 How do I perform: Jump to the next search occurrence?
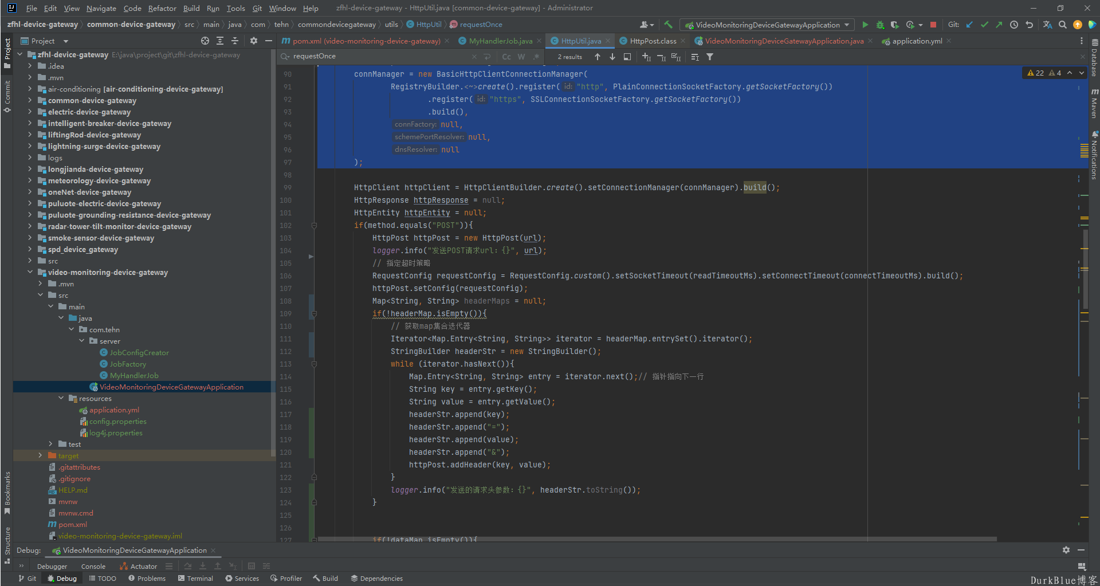(x=612, y=57)
